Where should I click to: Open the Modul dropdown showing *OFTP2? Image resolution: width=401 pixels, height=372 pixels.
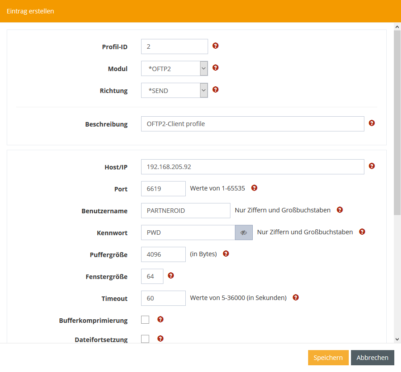[x=175, y=68]
